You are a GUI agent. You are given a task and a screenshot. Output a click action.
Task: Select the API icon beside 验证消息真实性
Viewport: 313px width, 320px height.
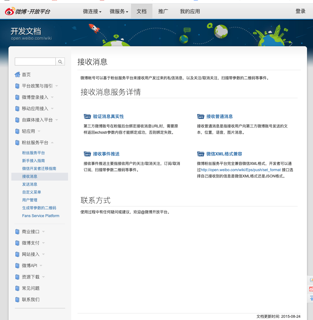(87, 116)
